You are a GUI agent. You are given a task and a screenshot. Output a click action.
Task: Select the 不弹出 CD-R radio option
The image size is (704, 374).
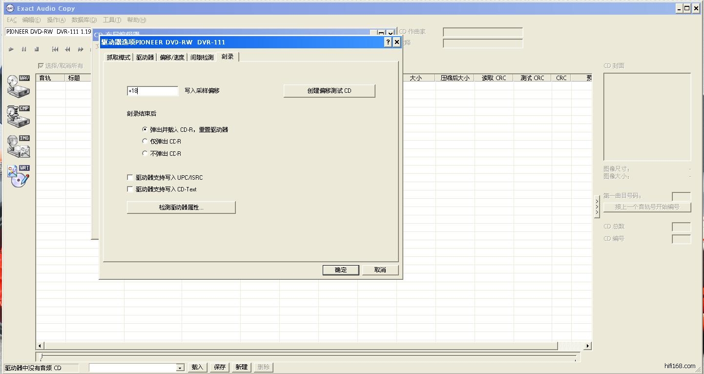pyautogui.click(x=145, y=154)
